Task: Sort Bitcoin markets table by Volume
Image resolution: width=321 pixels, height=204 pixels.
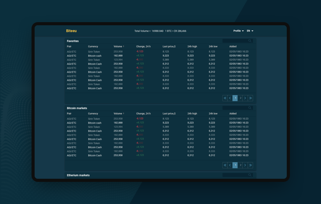Action: (x=119, y=113)
